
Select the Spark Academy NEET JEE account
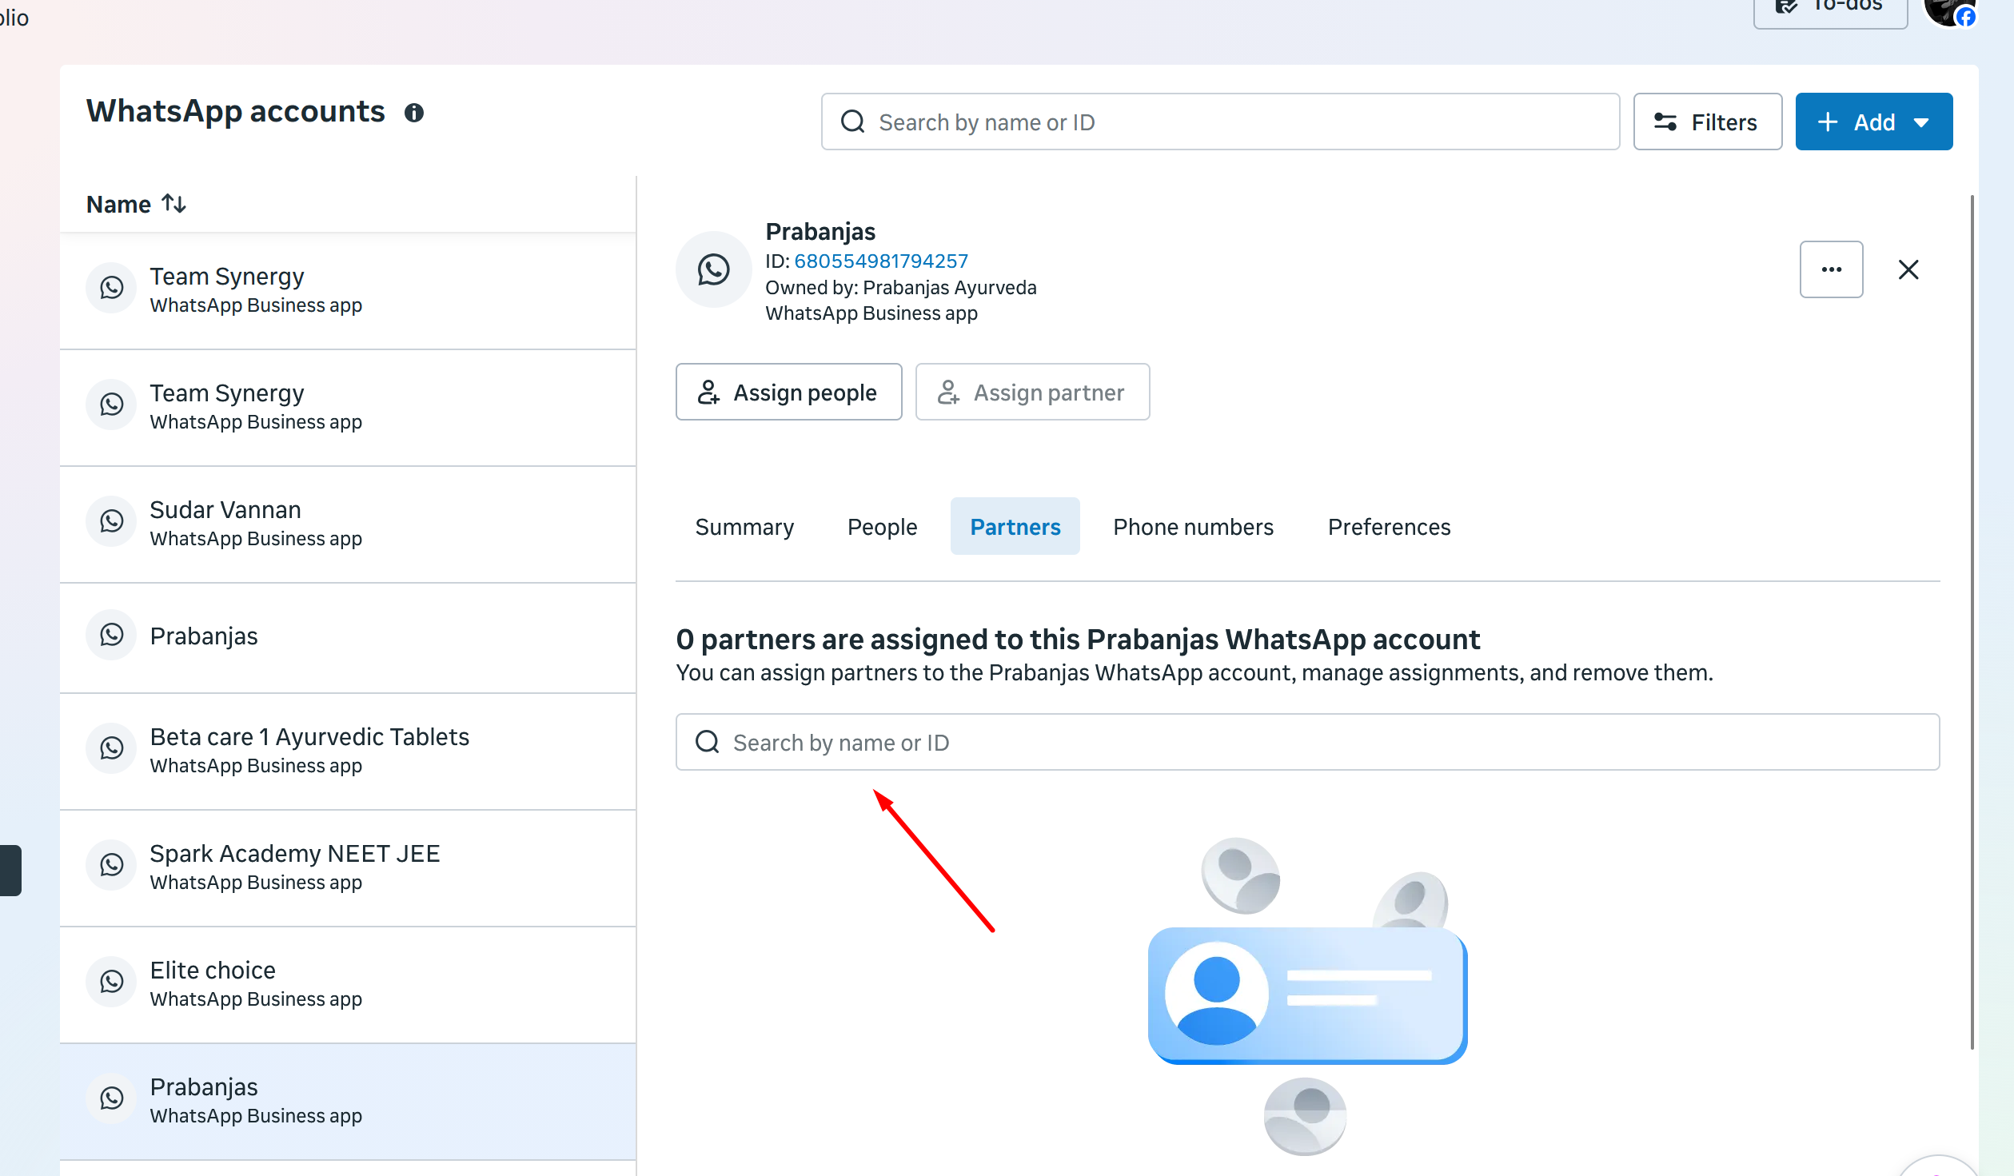[x=348, y=868]
